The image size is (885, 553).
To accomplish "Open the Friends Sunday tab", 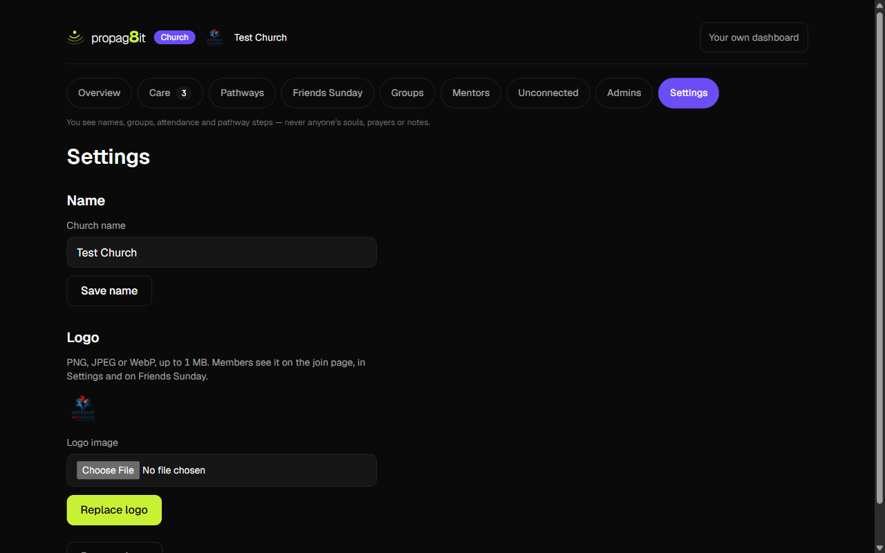I will click(x=328, y=93).
